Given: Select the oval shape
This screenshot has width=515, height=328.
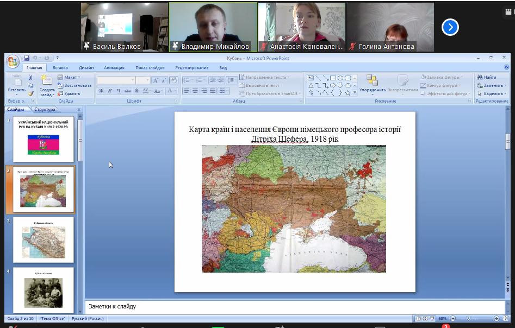Looking at the screenshot, I should (x=340, y=78).
